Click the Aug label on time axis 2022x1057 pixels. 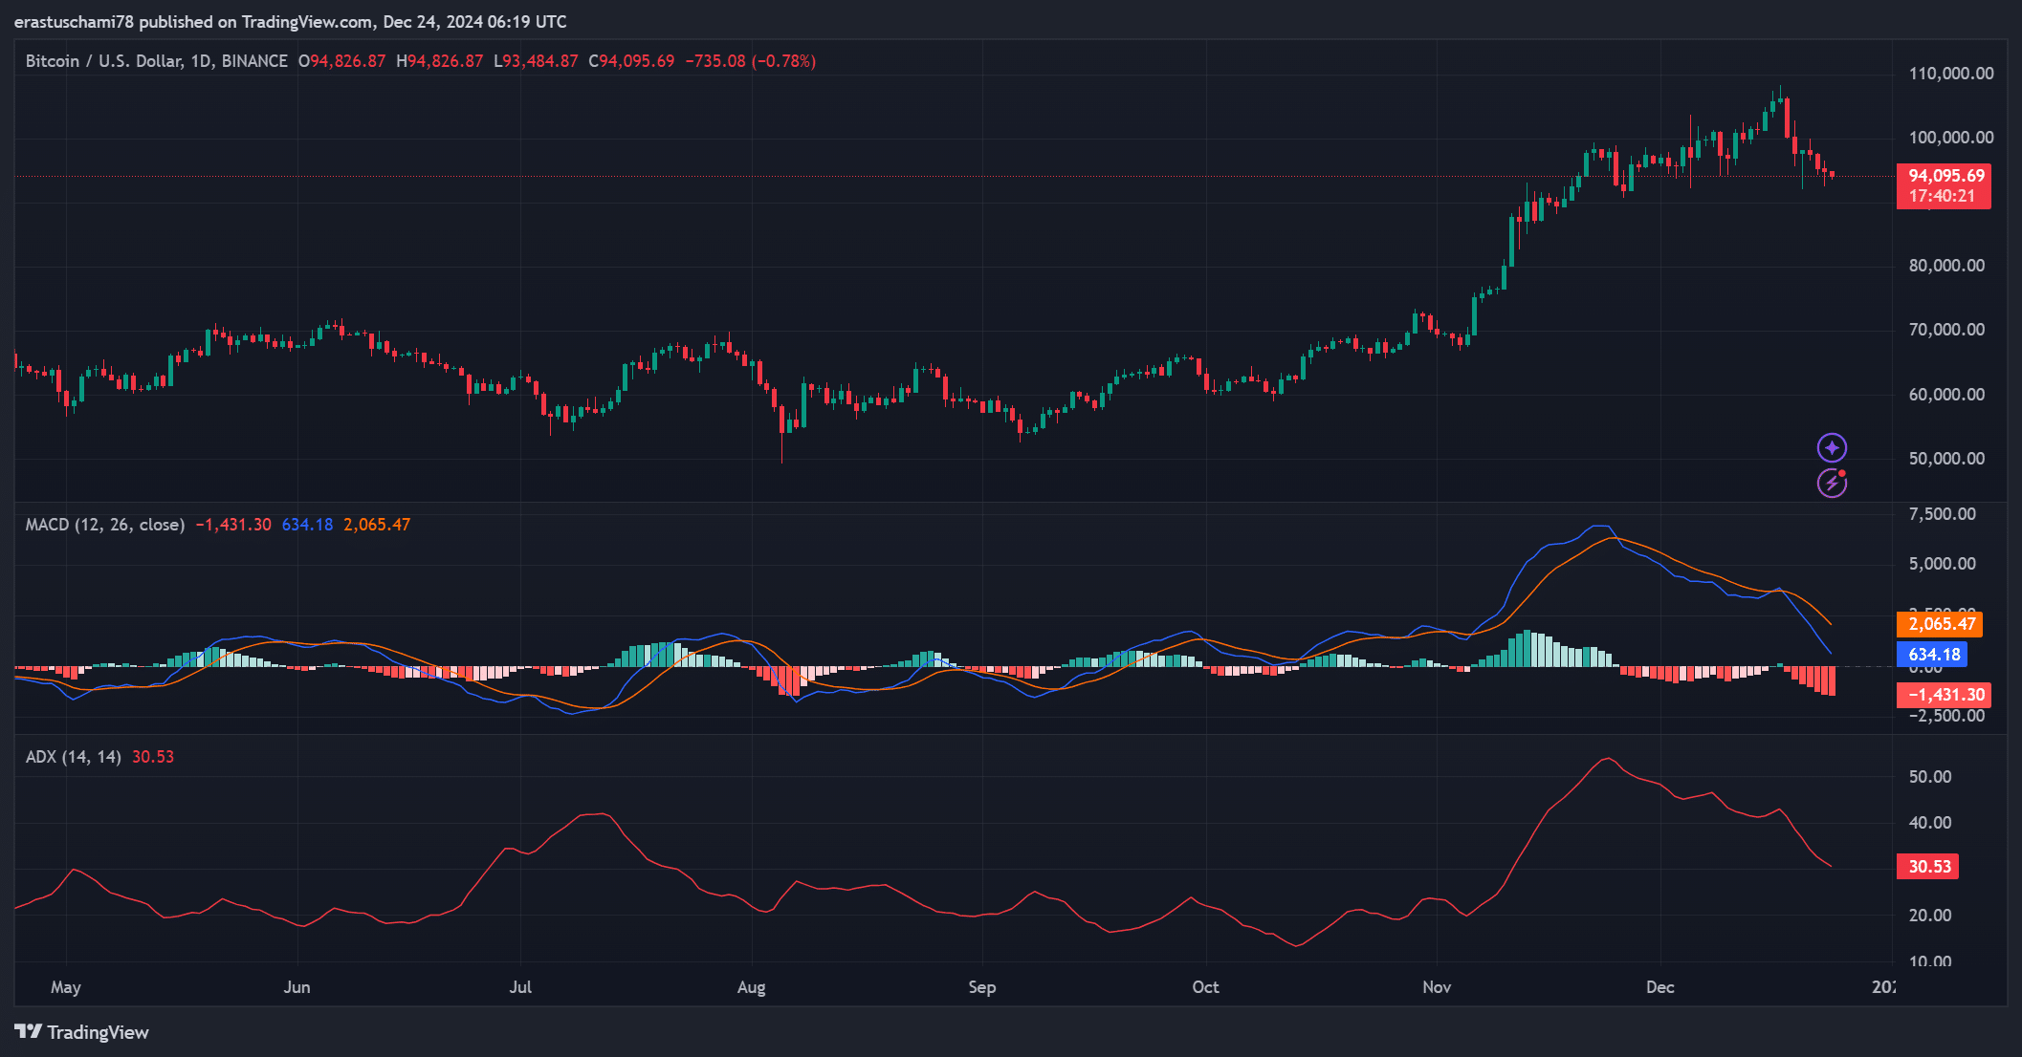(751, 987)
